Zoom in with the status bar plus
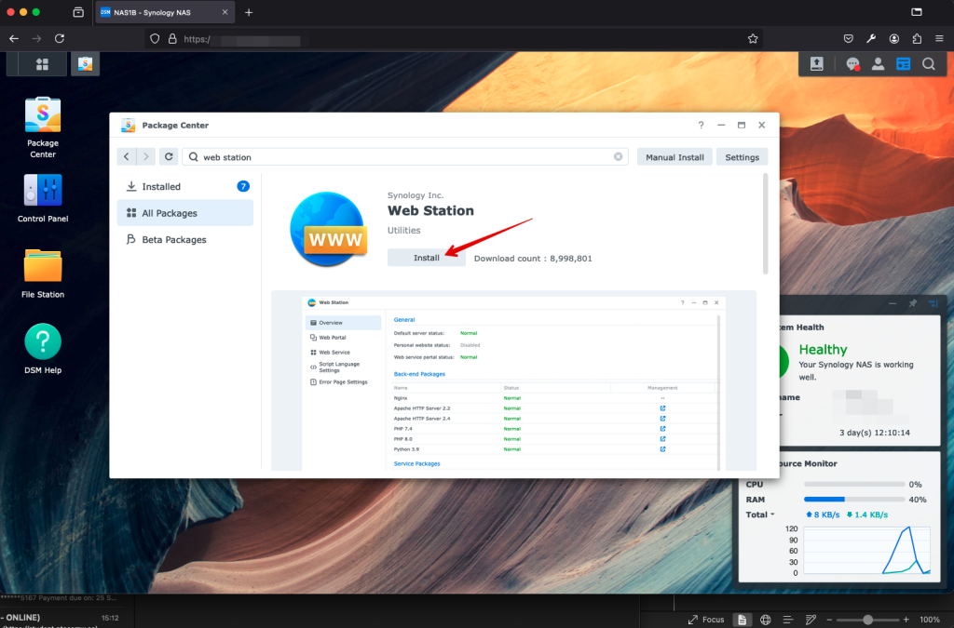Image resolution: width=954 pixels, height=628 pixels. click(x=906, y=620)
